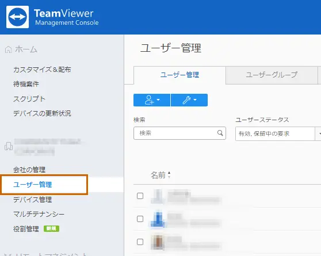Image resolution: width=321 pixels, height=256 pixels.
Task: Open デバイス管理 in sidebar
Action: point(33,200)
